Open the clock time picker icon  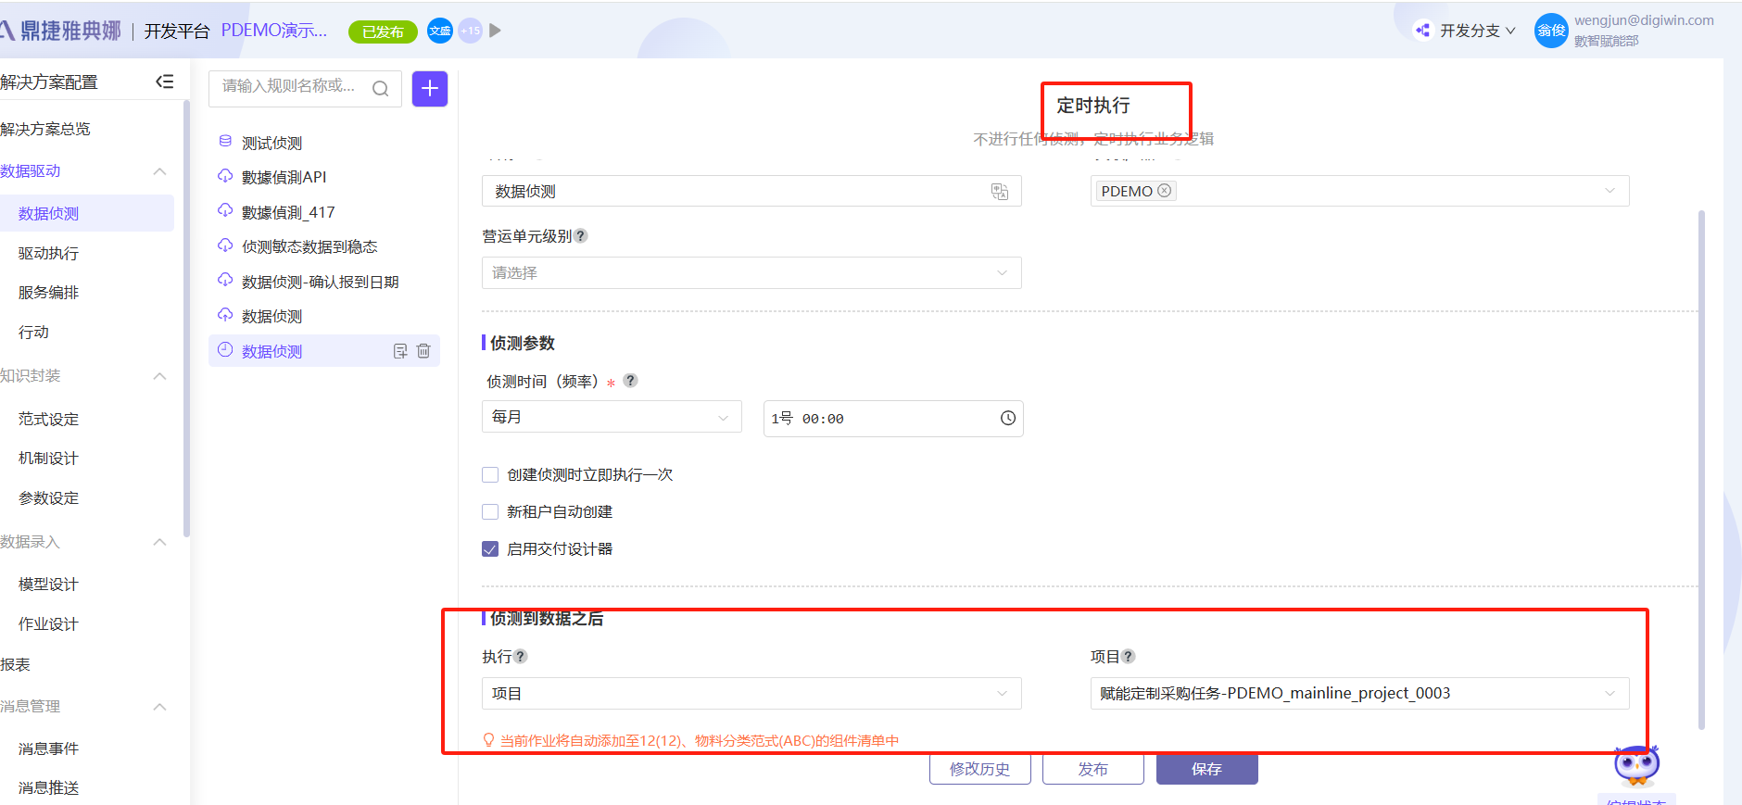pyautogui.click(x=1008, y=418)
